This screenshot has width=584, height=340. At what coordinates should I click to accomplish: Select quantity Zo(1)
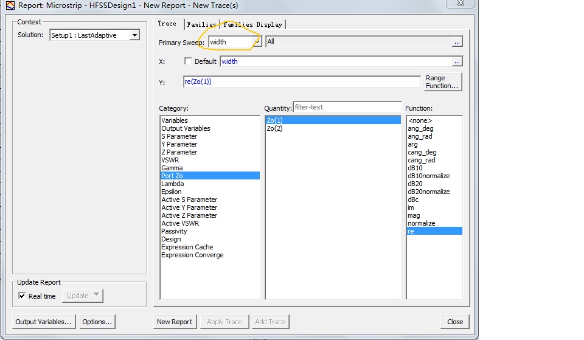pyautogui.click(x=333, y=120)
